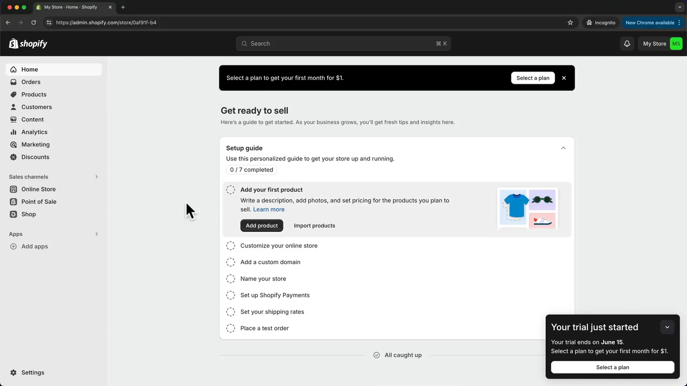Viewport: 687px width, 386px height.
Task: Reload the page in Chrome
Action: [x=33, y=23]
